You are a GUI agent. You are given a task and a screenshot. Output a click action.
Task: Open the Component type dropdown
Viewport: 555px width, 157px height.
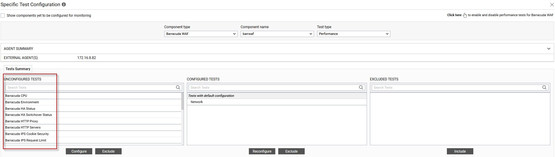201,34
